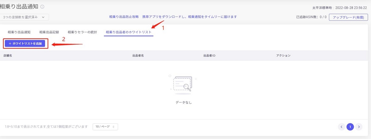This screenshot has height=139, width=371.
Task: Open the 相乗り出品防止攻略 link
Action: (x=124, y=17)
